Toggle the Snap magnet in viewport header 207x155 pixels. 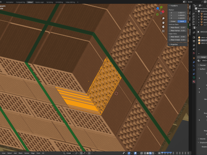(82, 153)
